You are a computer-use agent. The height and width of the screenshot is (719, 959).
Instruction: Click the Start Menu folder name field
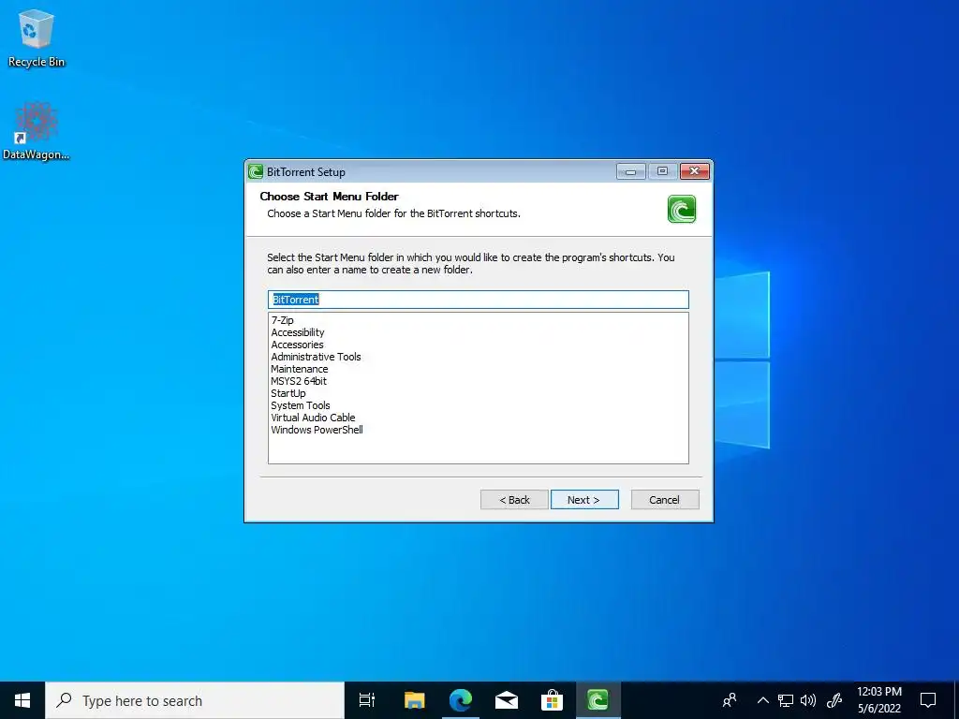[479, 300]
